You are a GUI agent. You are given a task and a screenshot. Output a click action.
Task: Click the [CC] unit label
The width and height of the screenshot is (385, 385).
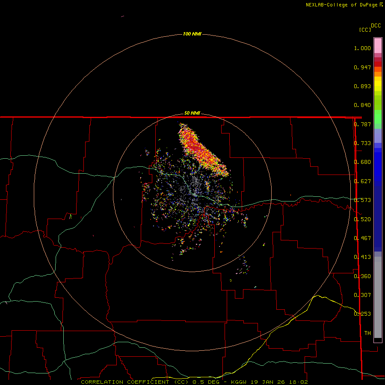click(365, 30)
